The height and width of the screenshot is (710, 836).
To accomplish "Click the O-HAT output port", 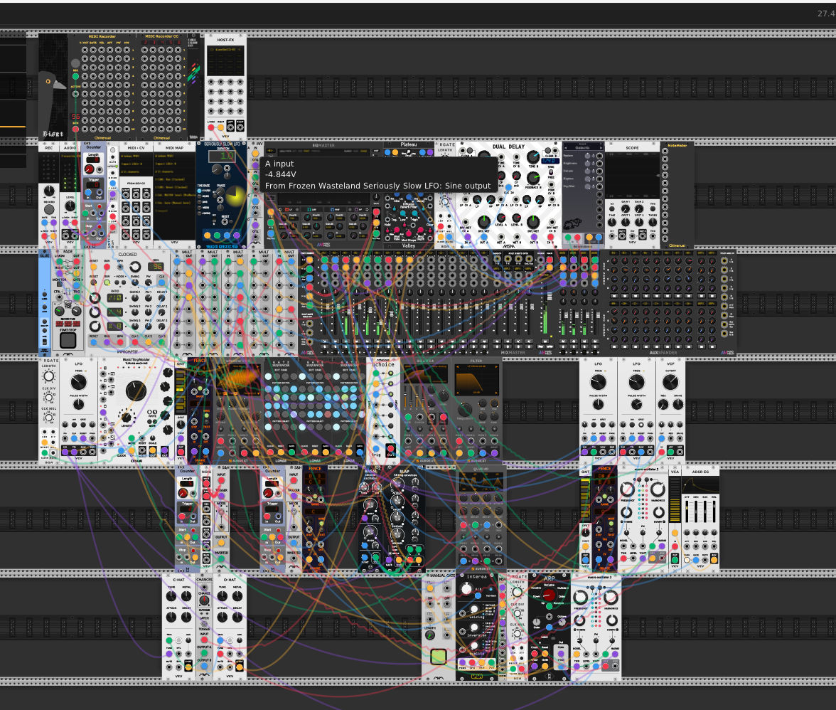I will pyautogui.click(x=240, y=667).
